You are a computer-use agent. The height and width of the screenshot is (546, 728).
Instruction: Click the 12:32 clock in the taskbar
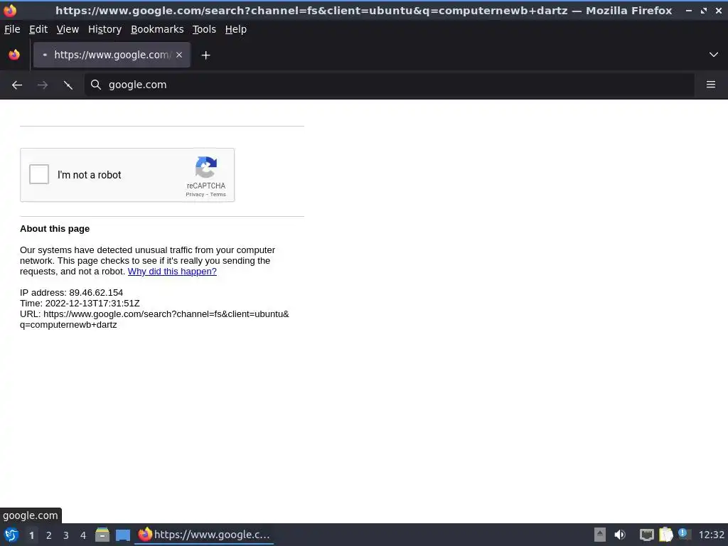(711, 535)
